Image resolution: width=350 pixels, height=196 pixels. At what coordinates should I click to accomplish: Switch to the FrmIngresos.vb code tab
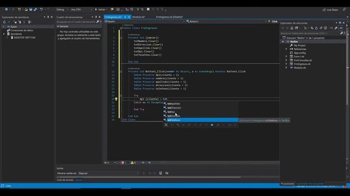point(113,17)
